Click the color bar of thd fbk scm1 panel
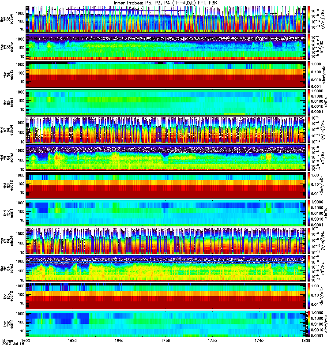331x353 pixels. pyautogui.click(x=309, y=213)
